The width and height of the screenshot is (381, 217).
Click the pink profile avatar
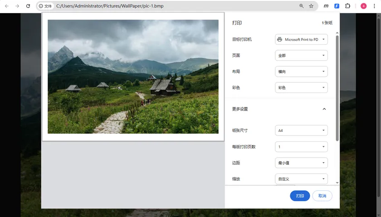[x=363, y=6]
